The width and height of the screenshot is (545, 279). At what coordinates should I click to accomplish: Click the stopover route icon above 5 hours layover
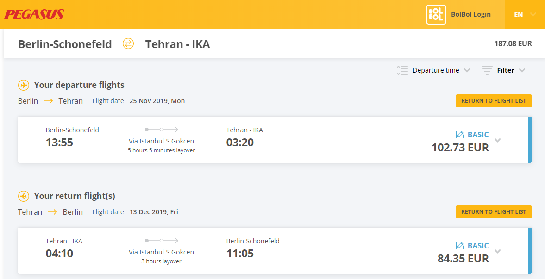click(x=161, y=130)
